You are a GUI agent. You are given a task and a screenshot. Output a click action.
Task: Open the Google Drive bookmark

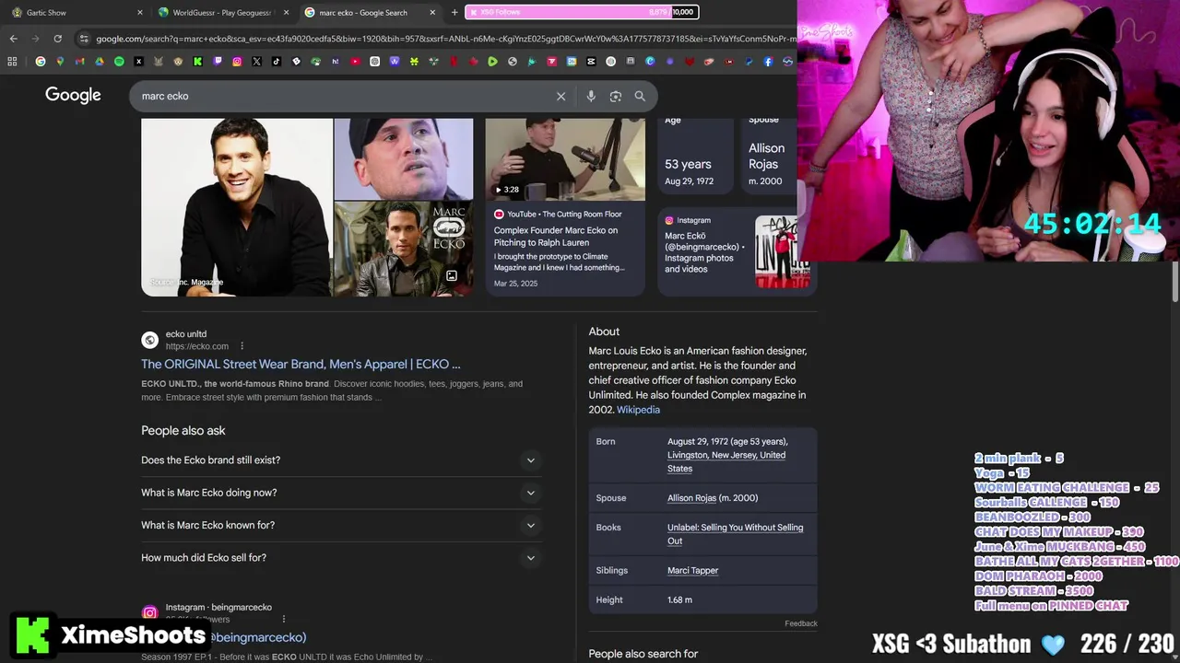tap(99, 62)
